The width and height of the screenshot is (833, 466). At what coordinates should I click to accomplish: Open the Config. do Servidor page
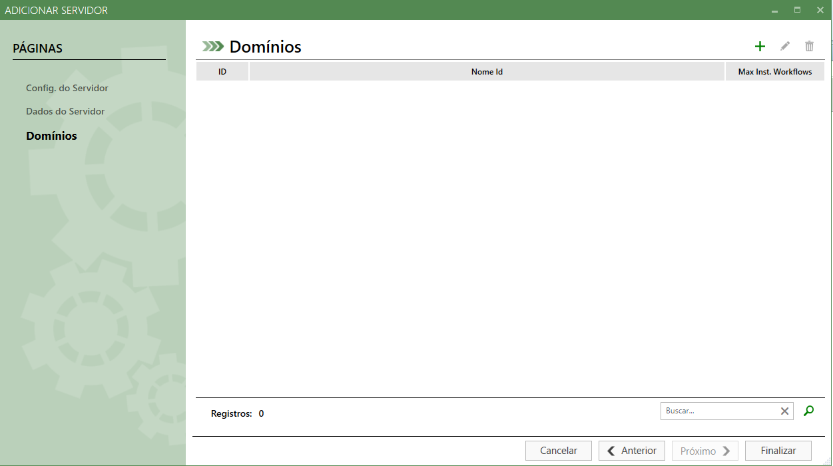[67, 88]
